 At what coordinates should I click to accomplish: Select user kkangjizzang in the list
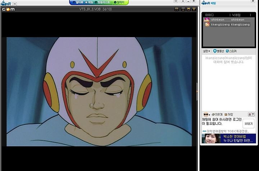coord(227,24)
